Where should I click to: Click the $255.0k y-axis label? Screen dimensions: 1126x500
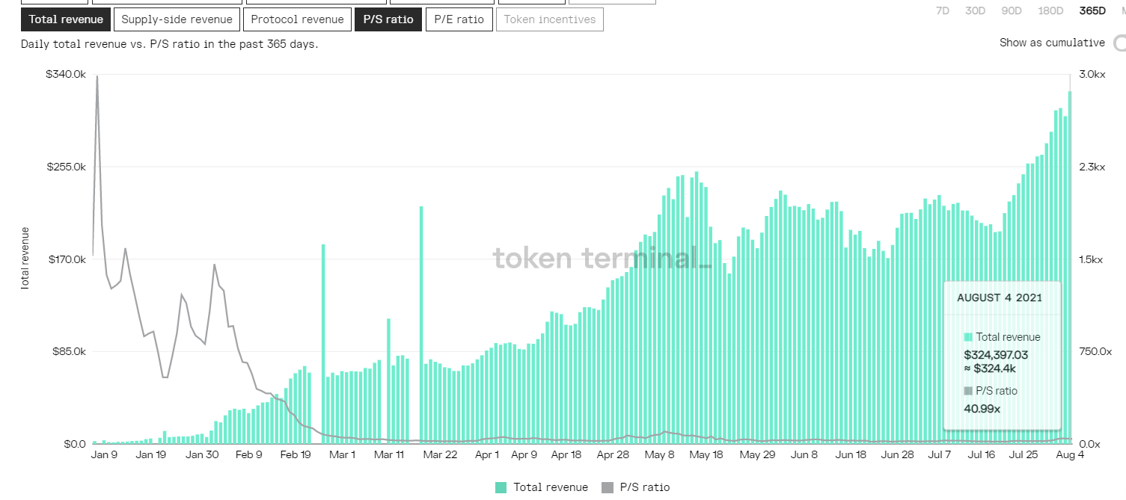click(x=66, y=167)
